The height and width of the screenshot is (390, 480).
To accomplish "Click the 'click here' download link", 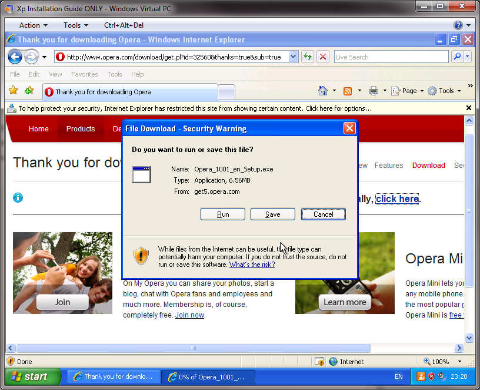I will 397,199.
